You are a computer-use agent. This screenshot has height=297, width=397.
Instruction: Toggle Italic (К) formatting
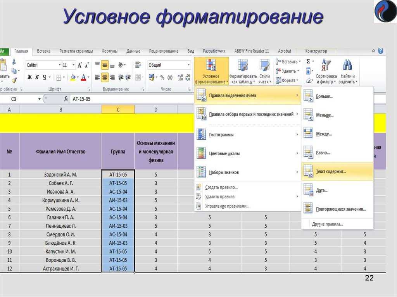pos(37,77)
